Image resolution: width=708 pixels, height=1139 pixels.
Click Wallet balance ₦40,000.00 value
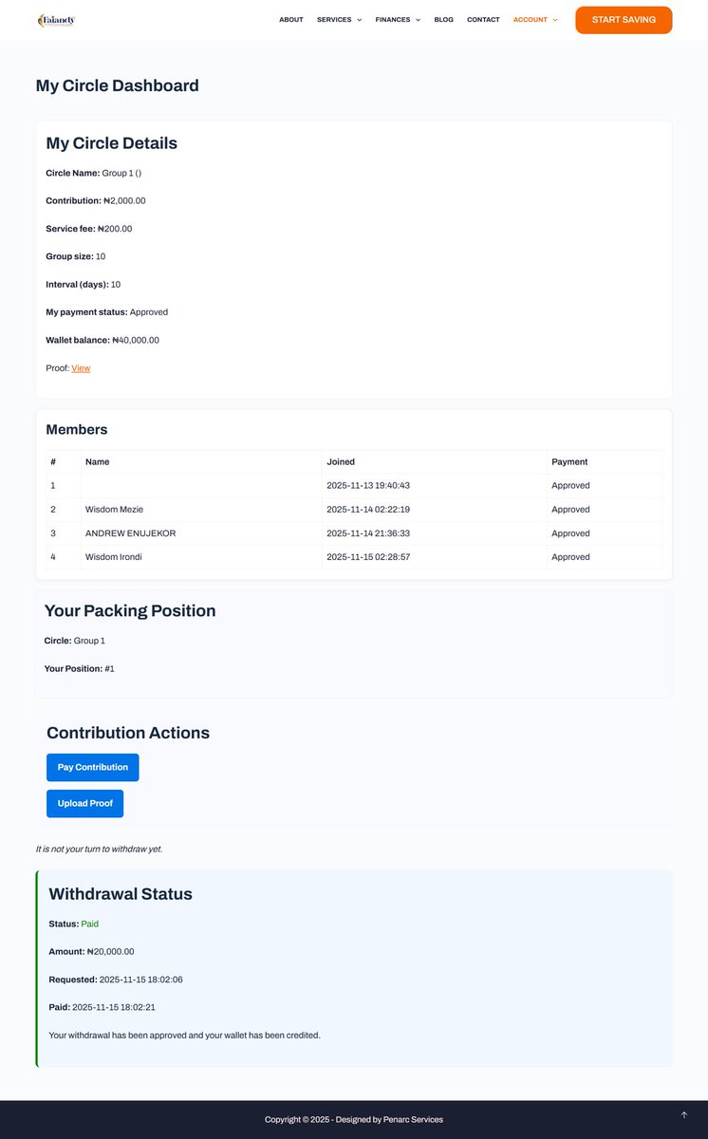coord(136,340)
